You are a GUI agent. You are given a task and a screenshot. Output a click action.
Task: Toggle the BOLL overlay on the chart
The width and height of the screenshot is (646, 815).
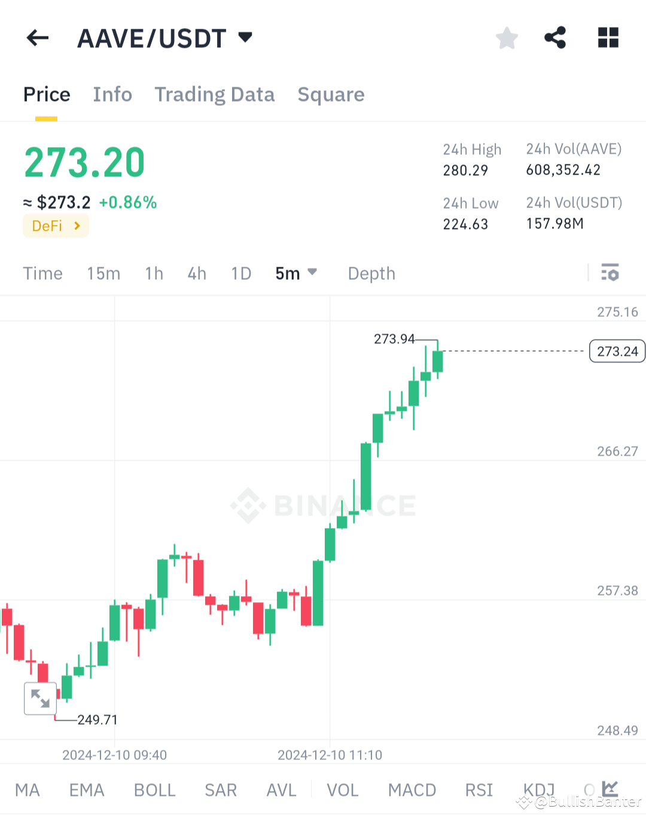click(x=154, y=789)
